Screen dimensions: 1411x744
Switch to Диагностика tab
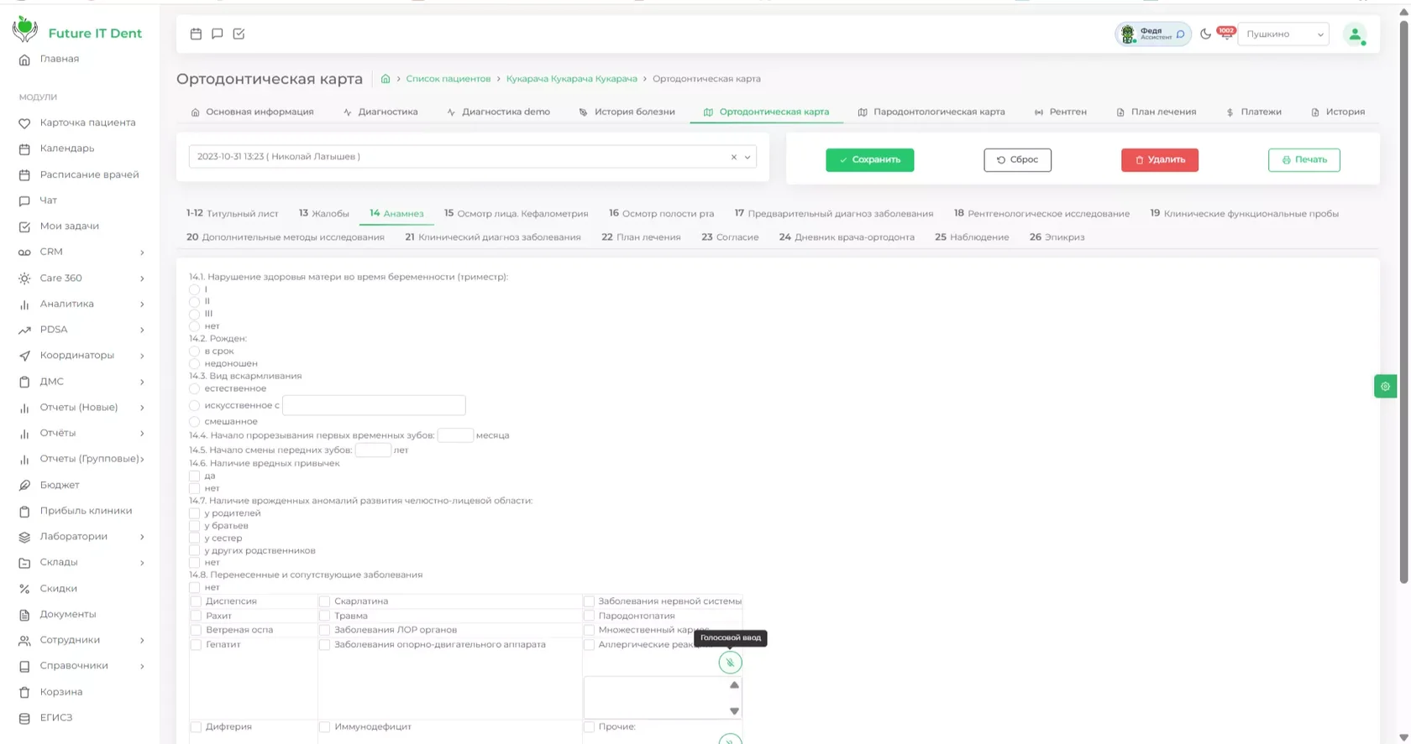click(x=380, y=112)
